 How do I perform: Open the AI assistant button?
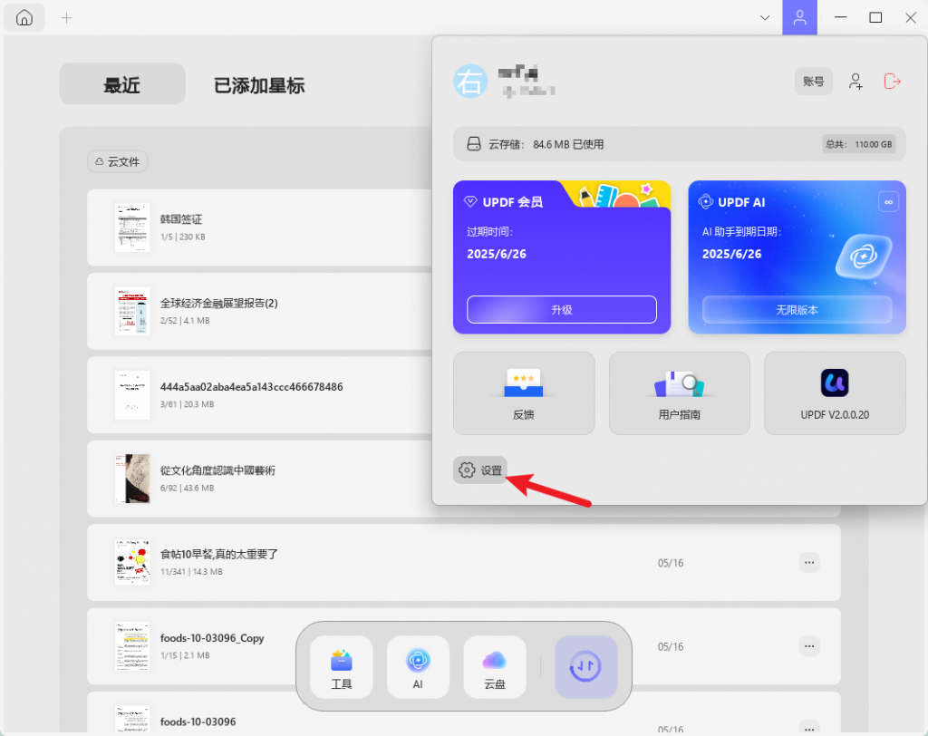(x=418, y=666)
